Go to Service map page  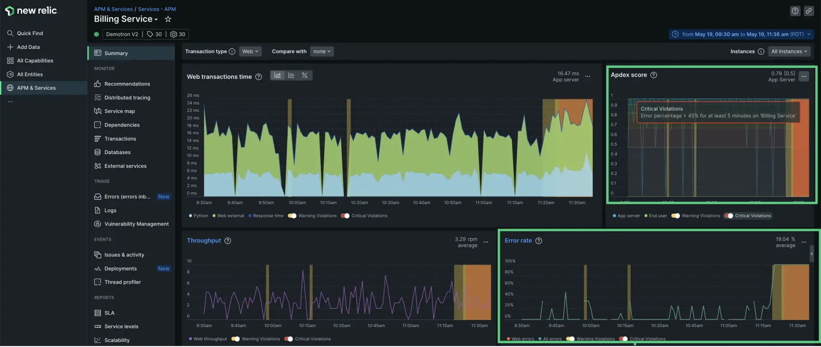click(x=119, y=112)
